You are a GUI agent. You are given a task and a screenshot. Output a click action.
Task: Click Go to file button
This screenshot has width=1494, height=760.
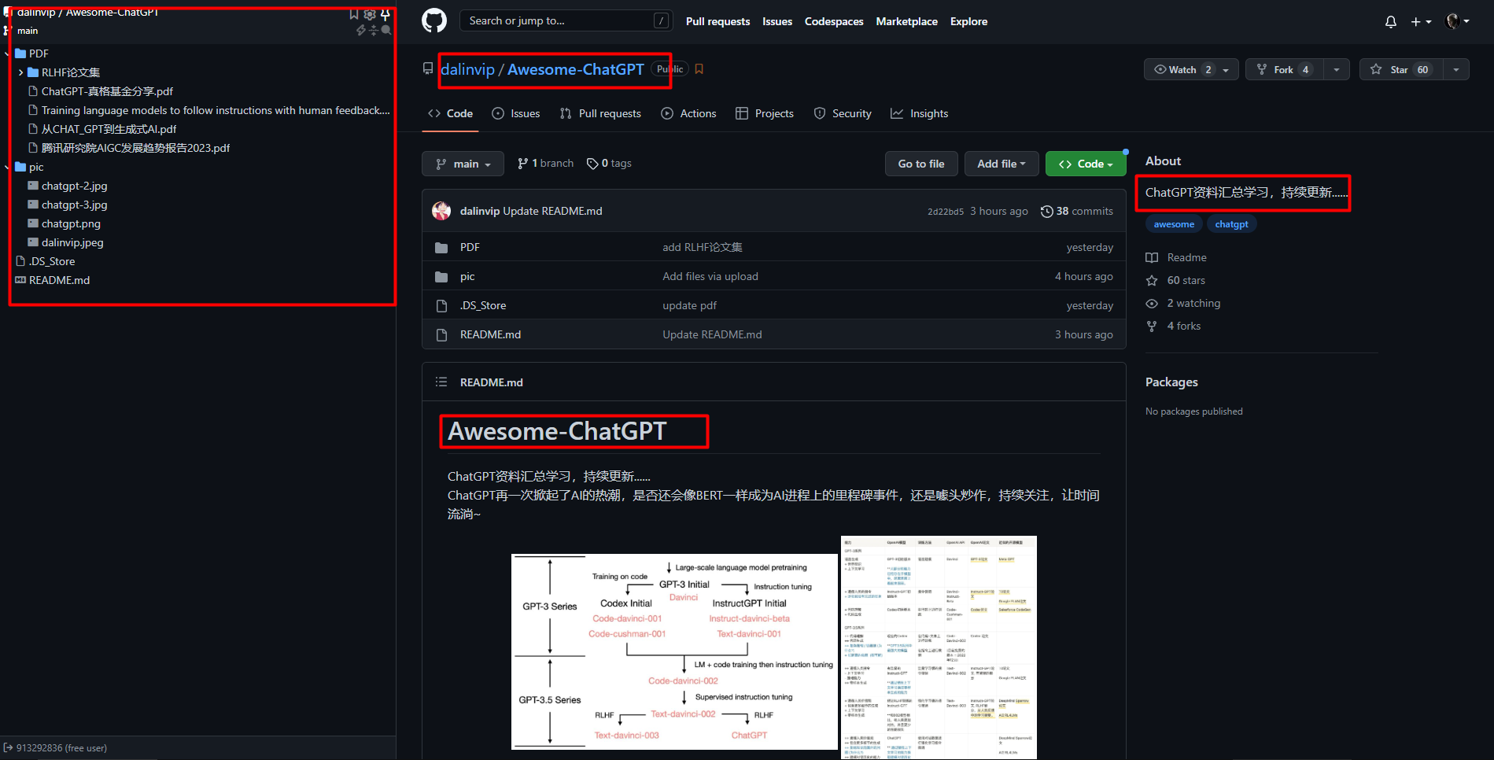(x=922, y=164)
